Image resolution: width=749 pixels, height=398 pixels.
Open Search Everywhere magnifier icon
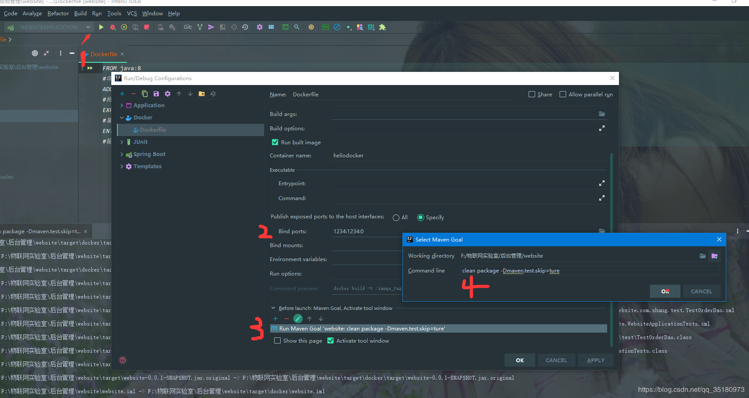(x=297, y=27)
